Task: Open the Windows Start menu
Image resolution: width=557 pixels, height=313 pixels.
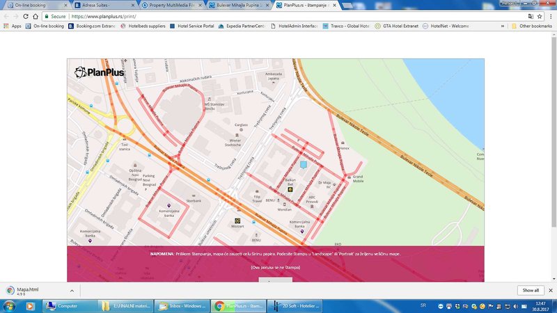Action: tap(10, 305)
